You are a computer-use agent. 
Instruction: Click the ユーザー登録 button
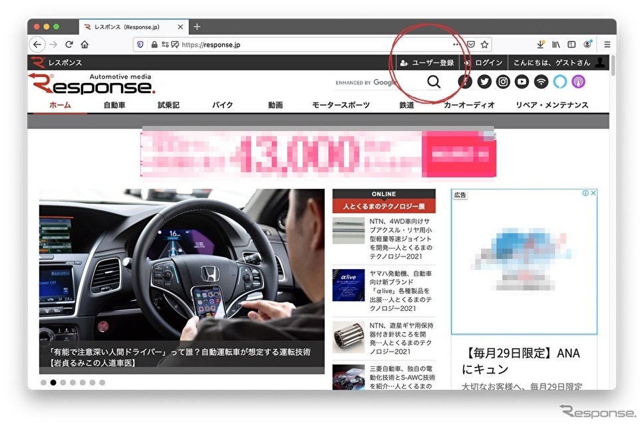[x=427, y=62]
